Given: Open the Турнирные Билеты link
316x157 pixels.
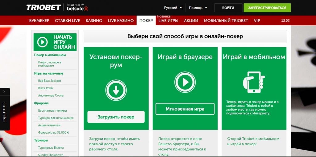Looking at the screenshot, I should pyautogui.click(x=51, y=148).
